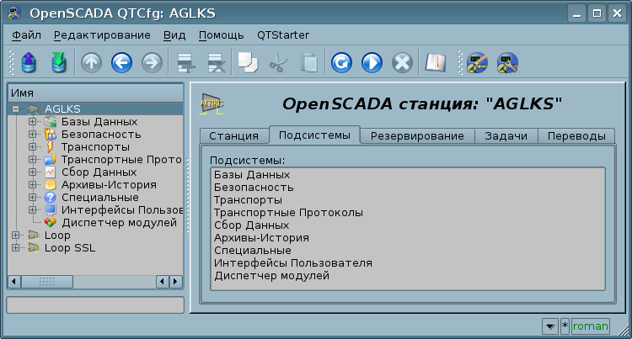Image resolution: width=632 pixels, height=339 pixels.
Task: Open the manual book icon in toolbar
Action: coord(435,63)
